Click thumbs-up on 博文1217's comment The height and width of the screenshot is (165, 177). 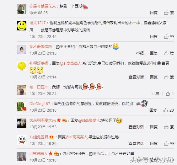coord(169,37)
